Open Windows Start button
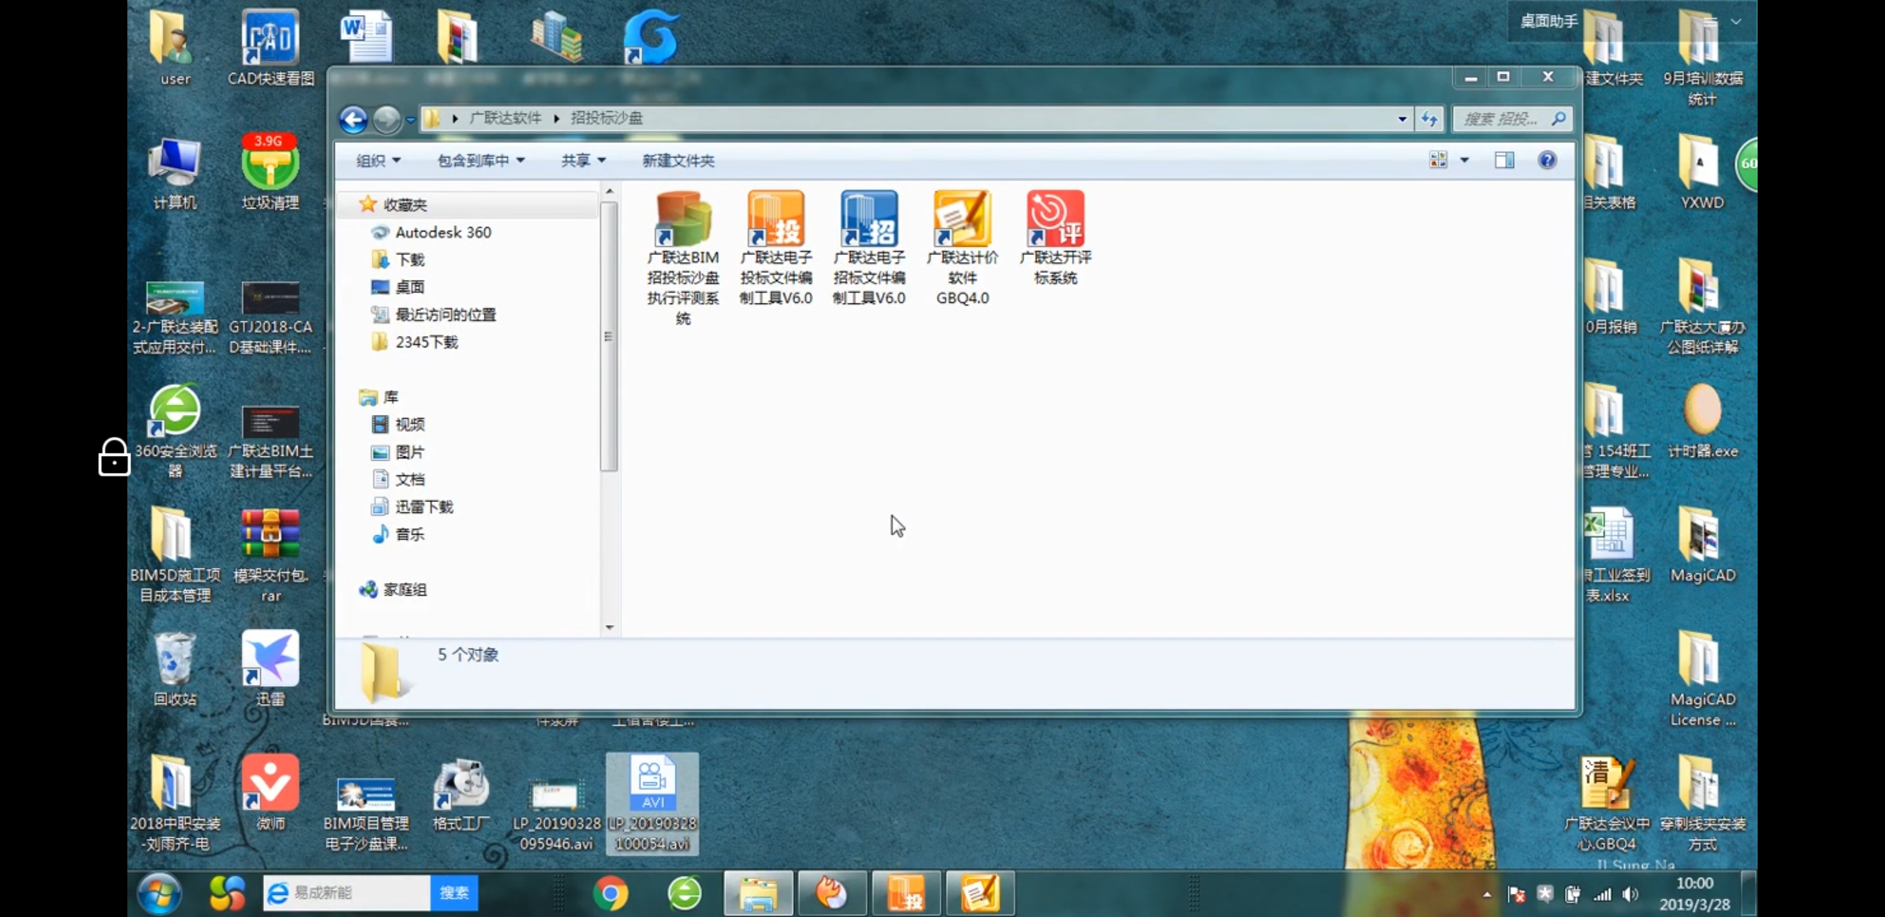1885x917 pixels. point(160,893)
